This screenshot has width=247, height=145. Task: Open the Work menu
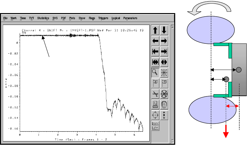13,18
